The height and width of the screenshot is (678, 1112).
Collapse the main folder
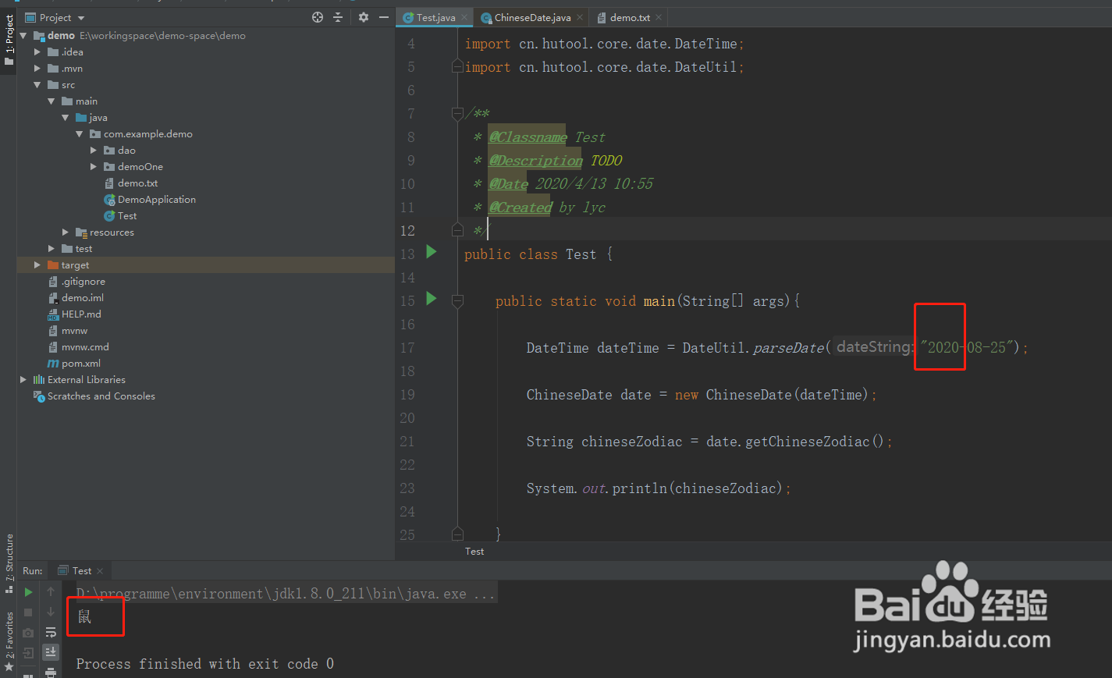(x=52, y=101)
